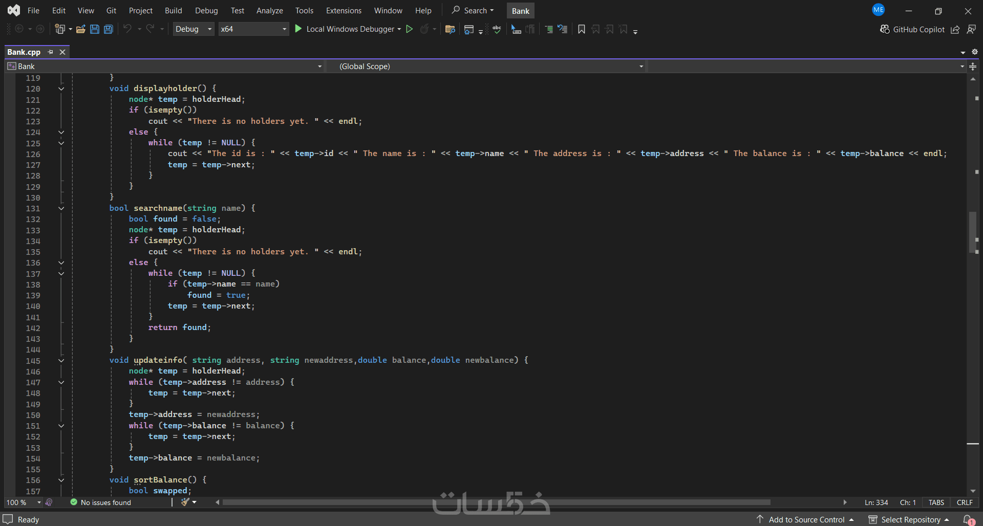Toggle a bookmark on the current line
Viewport: 983px width, 526px height.
pyautogui.click(x=582, y=29)
